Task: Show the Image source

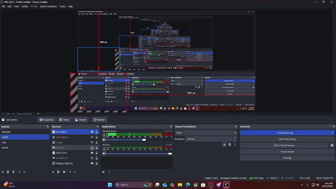Action: pyautogui.click(x=92, y=142)
